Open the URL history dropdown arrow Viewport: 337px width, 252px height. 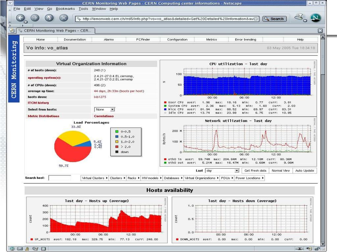[x=256, y=19]
